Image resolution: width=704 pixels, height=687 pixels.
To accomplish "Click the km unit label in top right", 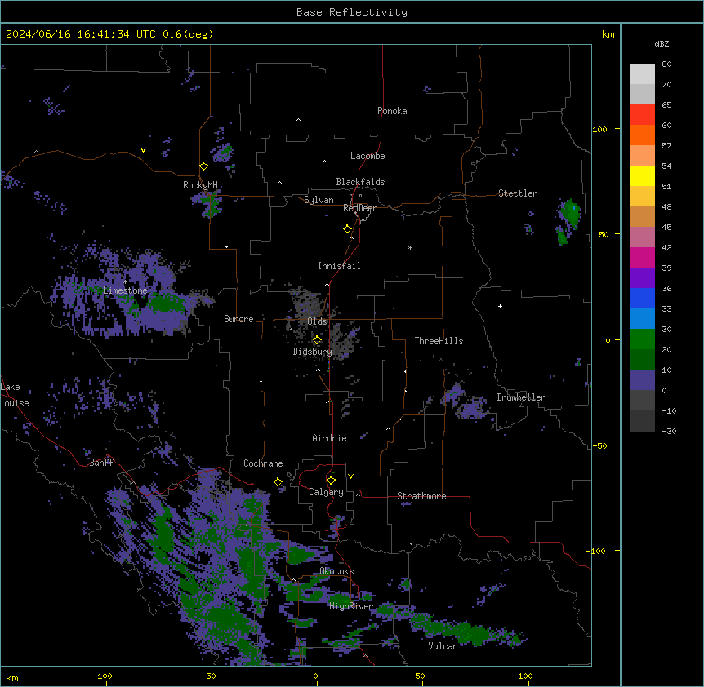I will pyautogui.click(x=608, y=34).
